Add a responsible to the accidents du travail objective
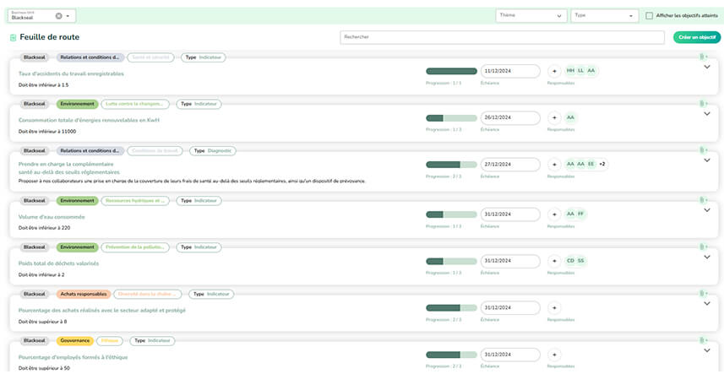The height and width of the screenshot is (374, 724). pyautogui.click(x=554, y=71)
